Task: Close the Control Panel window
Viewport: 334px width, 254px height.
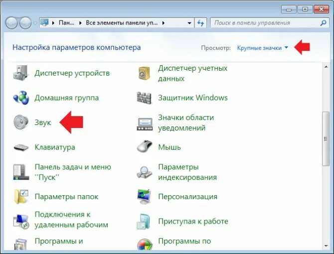Action: coord(321,9)
